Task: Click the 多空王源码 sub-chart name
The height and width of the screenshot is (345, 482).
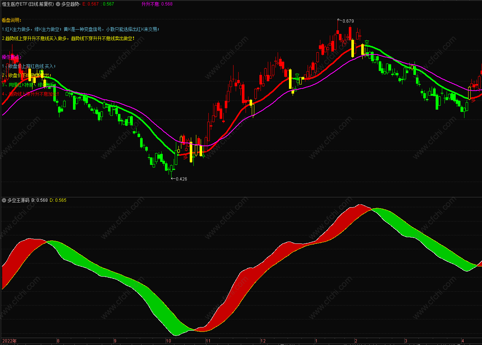Action: click(18, 200)
